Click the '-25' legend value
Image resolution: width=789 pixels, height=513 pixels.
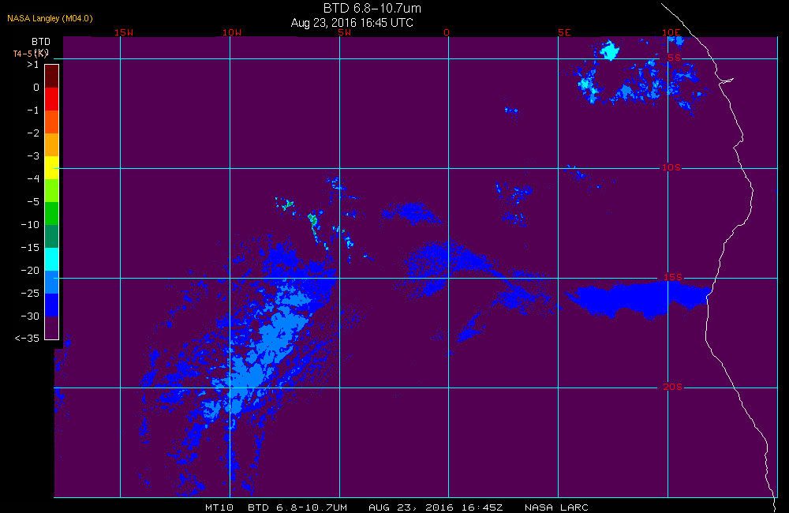pos(30,293)
